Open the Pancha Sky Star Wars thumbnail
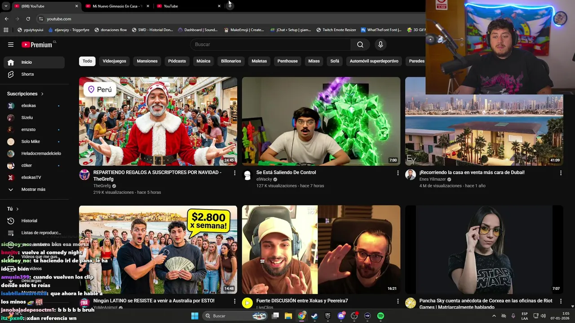The height and width of the screenshot is (323, 575). click(x=484, y=249)
